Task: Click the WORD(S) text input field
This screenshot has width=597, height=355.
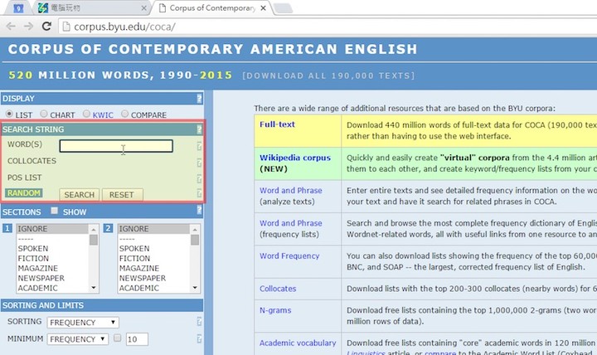Action: tap(116, 146)
